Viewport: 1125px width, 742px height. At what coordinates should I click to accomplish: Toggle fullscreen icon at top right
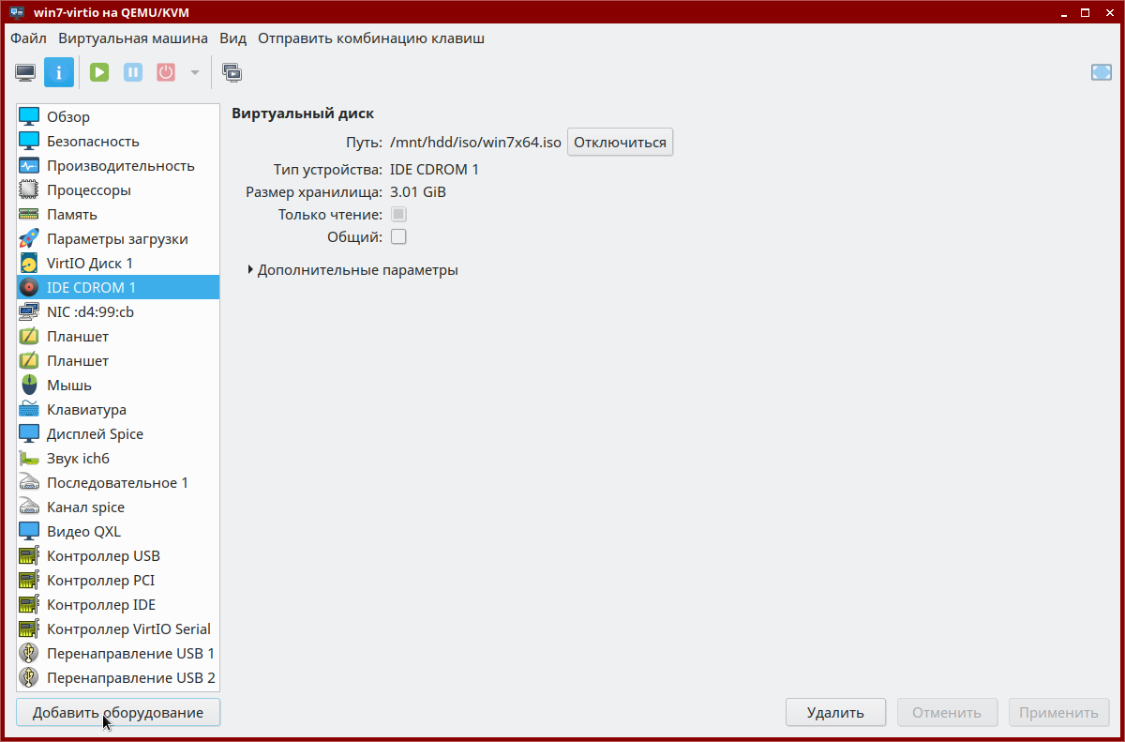coord(1101,72)
